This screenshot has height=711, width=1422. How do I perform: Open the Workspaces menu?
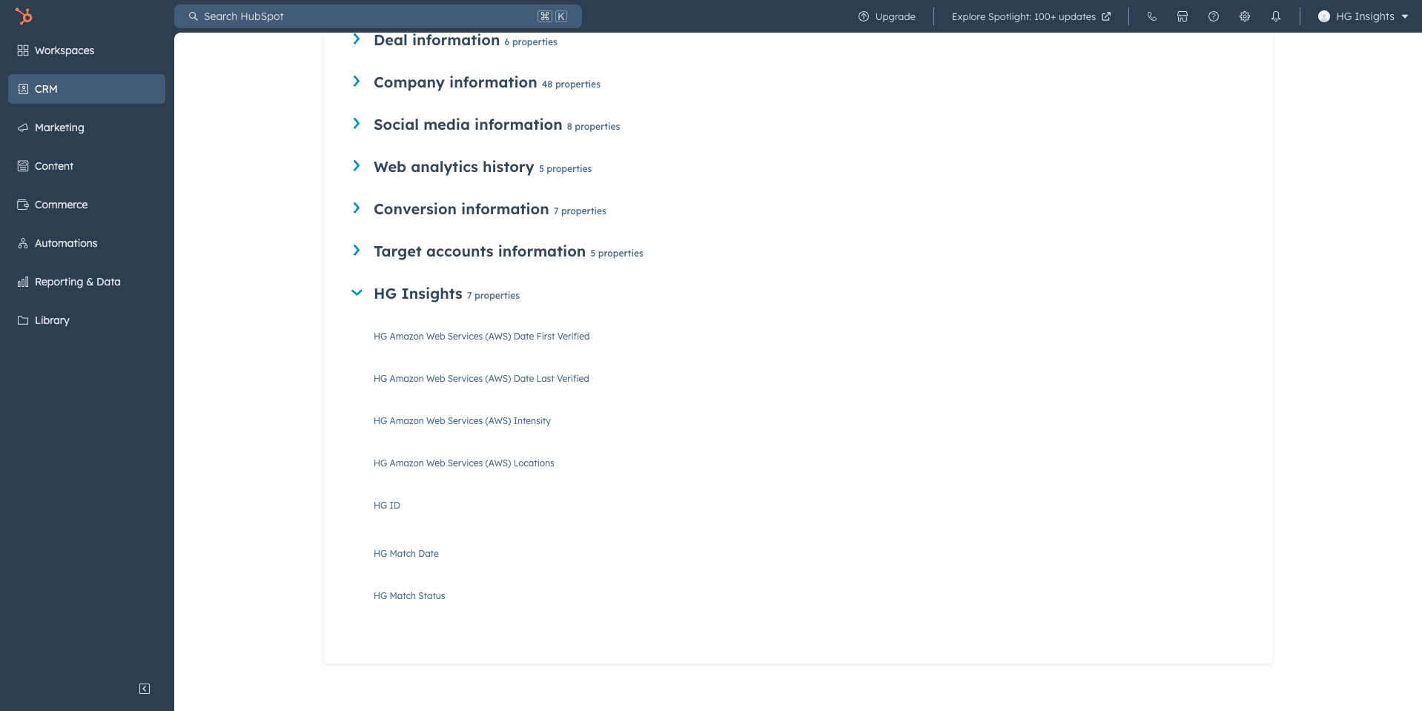coord(87,50)
